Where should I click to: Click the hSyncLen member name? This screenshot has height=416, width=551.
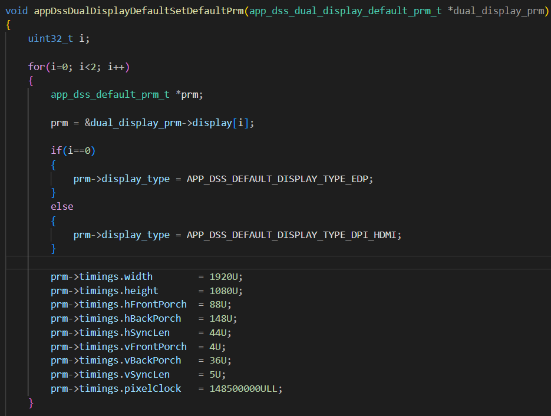147,333
